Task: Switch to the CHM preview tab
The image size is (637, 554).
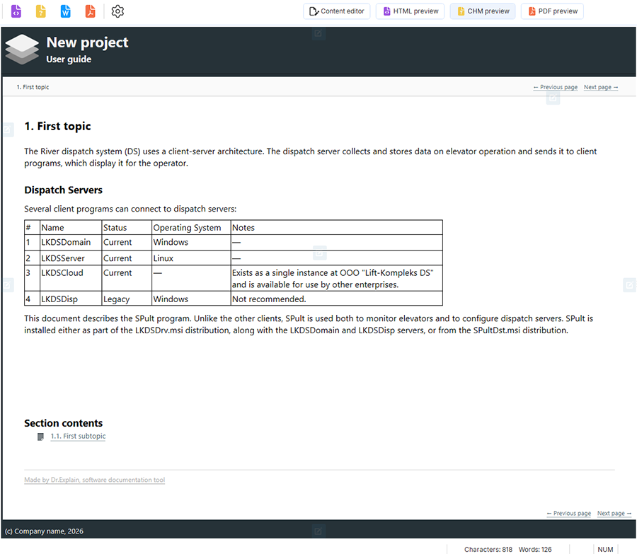Action: (x=483, y=11)
